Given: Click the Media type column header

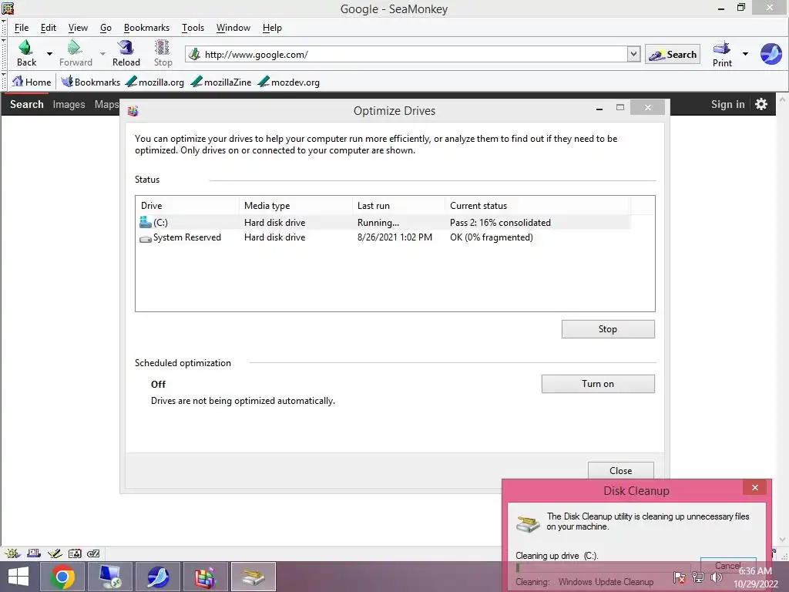Looking at the screenshot, I should point(295,205).
